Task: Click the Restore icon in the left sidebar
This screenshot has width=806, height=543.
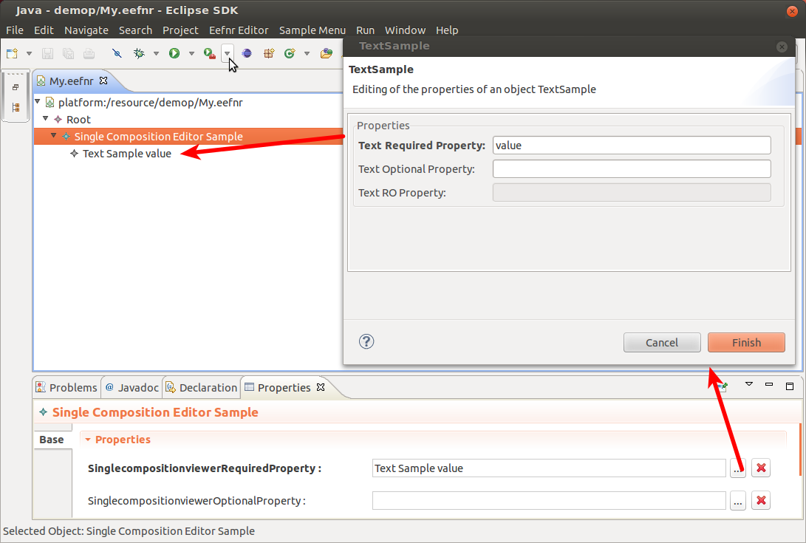Action: (x=16, y=87)
